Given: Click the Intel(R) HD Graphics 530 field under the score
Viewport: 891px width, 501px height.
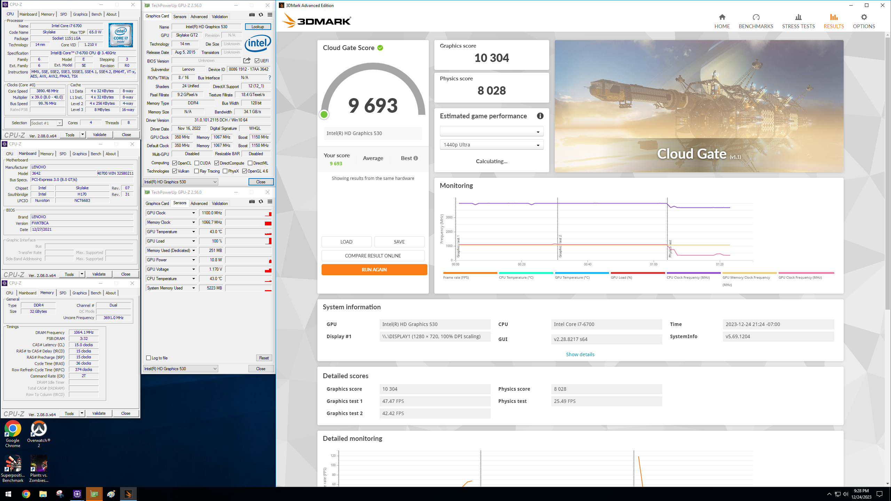Looking at the screenshot, I should (373, 133).
